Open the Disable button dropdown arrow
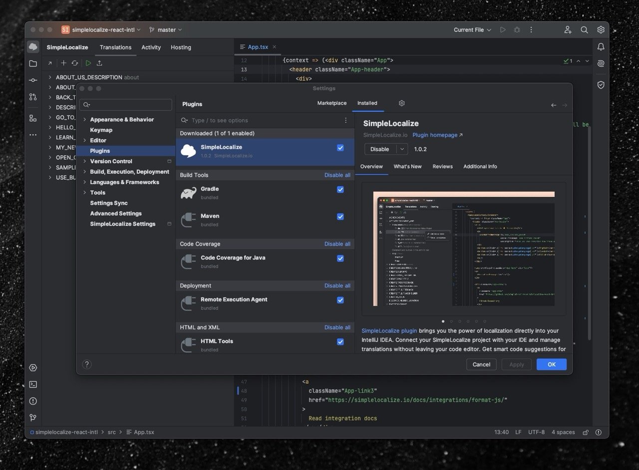The image size is (639, 470). click(x=401, y=149)
